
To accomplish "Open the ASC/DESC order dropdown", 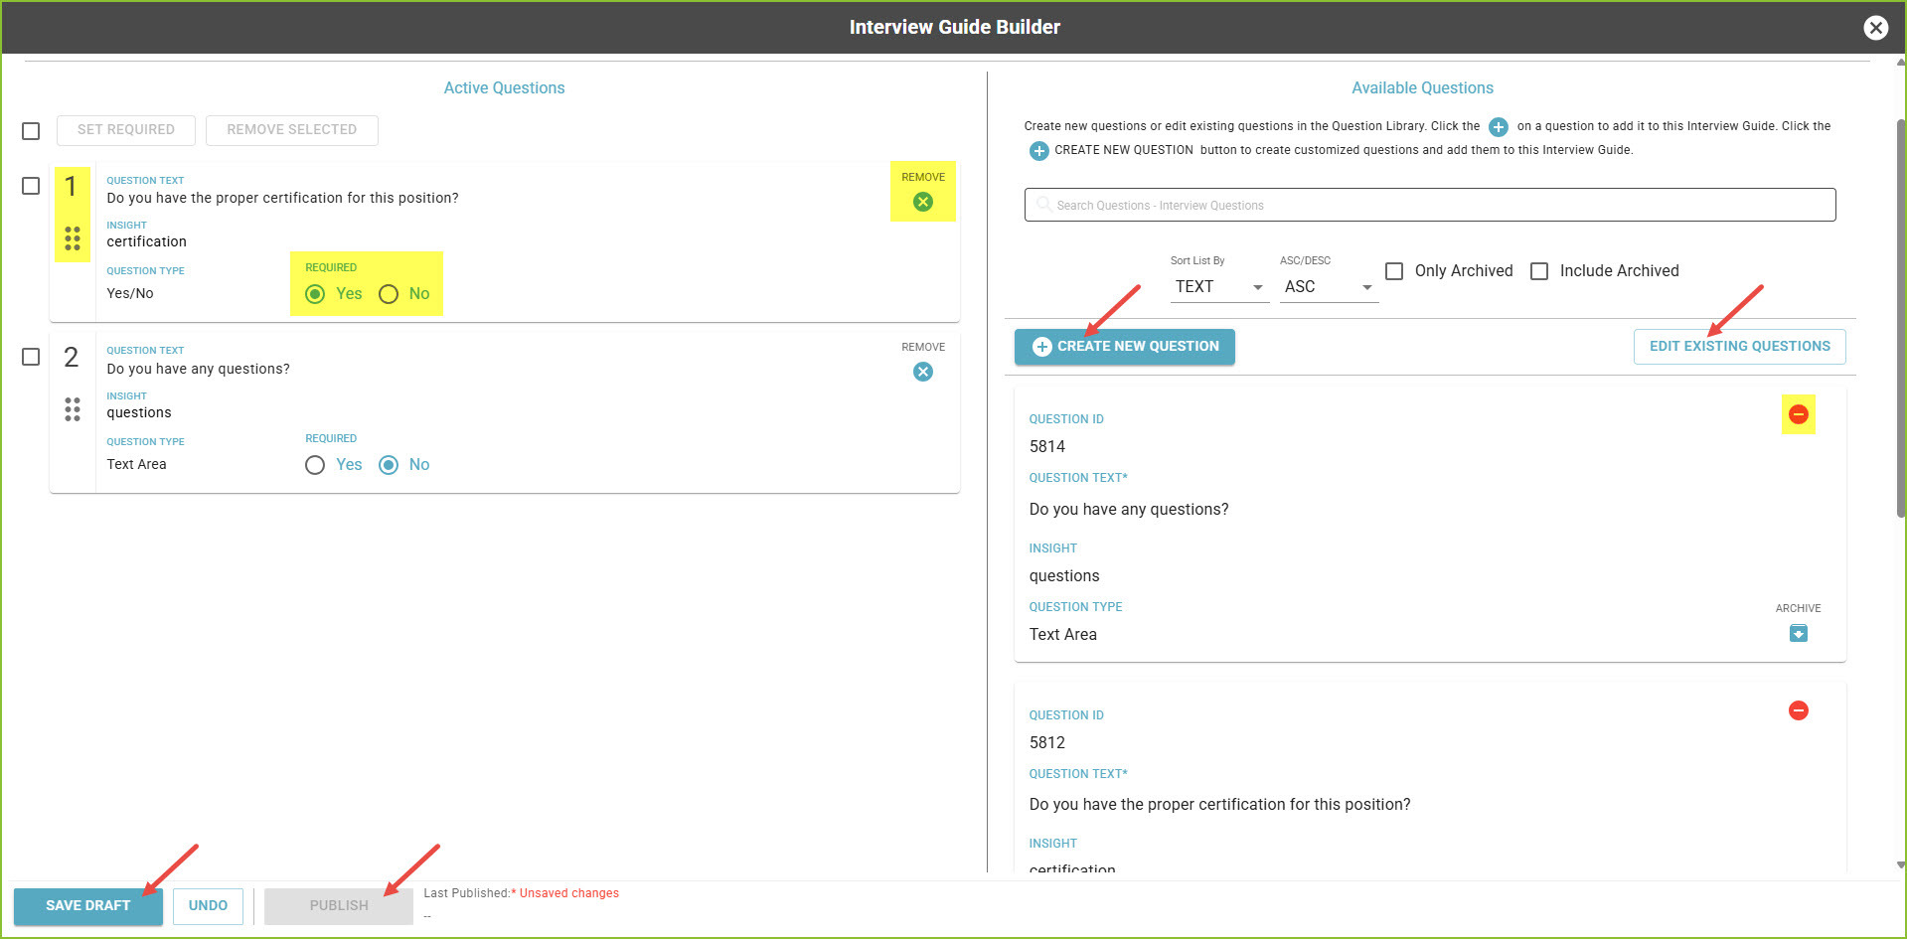I will click(x=1329, y=286).
